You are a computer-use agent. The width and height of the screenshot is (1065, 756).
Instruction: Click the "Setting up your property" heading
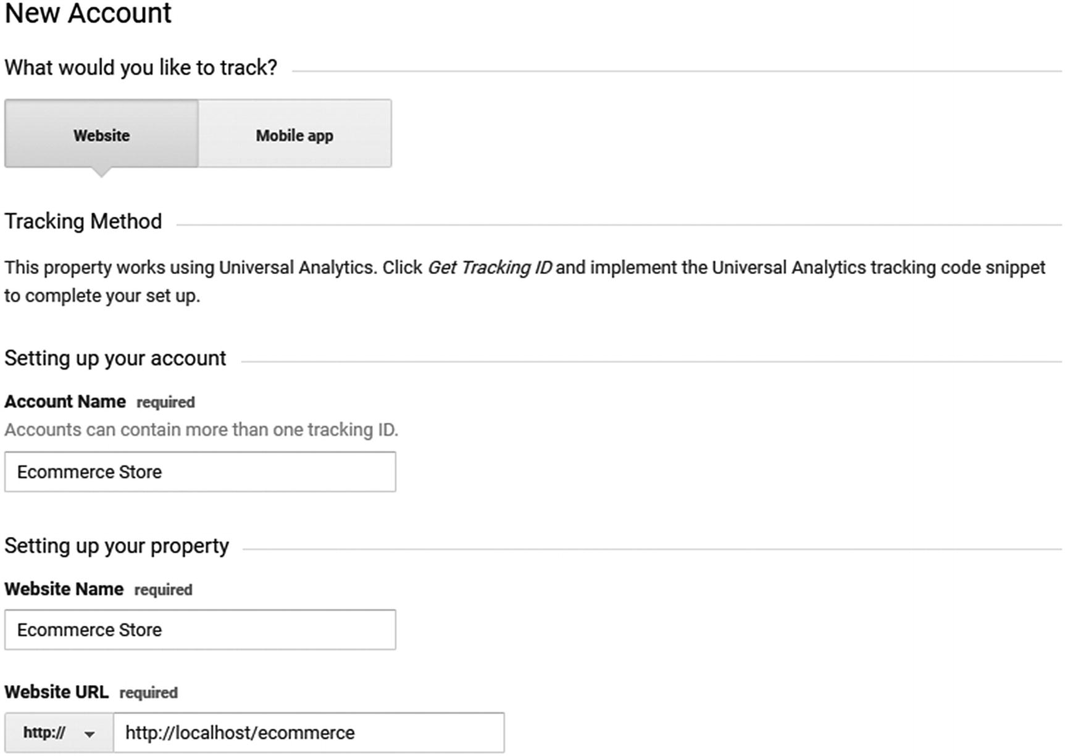(117, 546)
